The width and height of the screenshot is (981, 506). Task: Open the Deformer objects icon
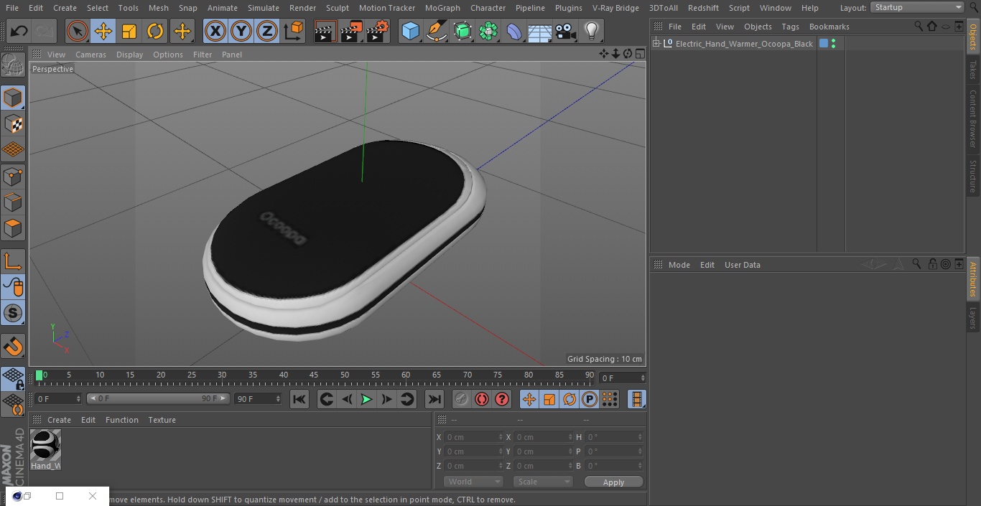514,32
